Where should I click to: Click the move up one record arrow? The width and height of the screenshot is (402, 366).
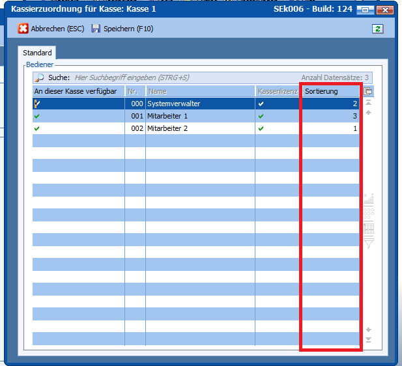click(369, 113)
